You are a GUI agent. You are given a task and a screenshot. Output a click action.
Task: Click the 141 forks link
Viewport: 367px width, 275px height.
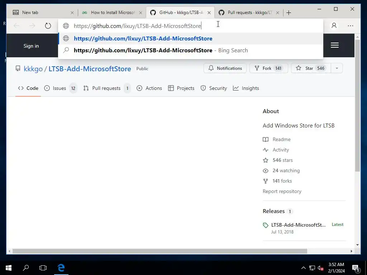(277, 181)
